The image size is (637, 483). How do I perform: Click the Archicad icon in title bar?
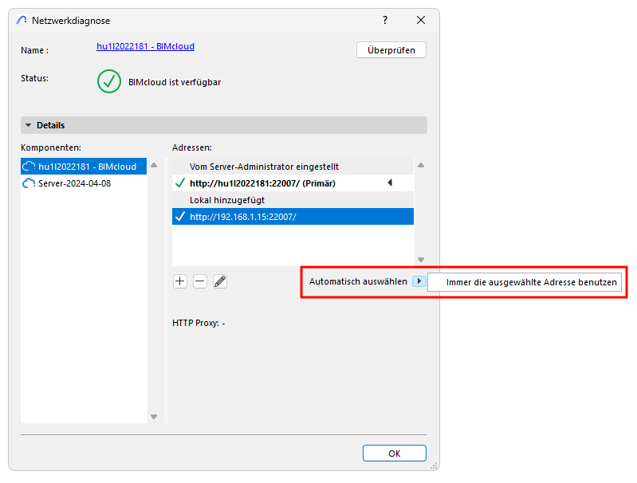pos(22,20)
